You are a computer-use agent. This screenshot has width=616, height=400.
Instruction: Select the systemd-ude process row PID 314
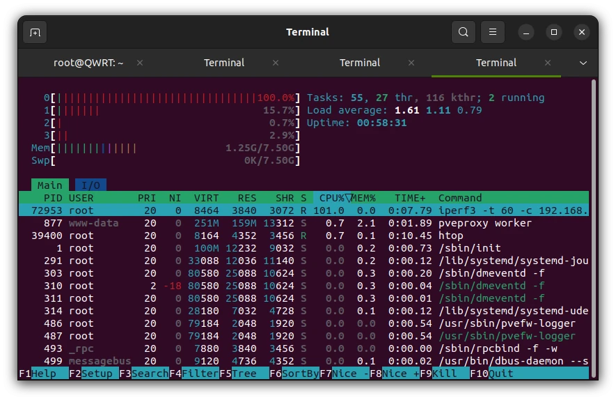pos(303,311)
